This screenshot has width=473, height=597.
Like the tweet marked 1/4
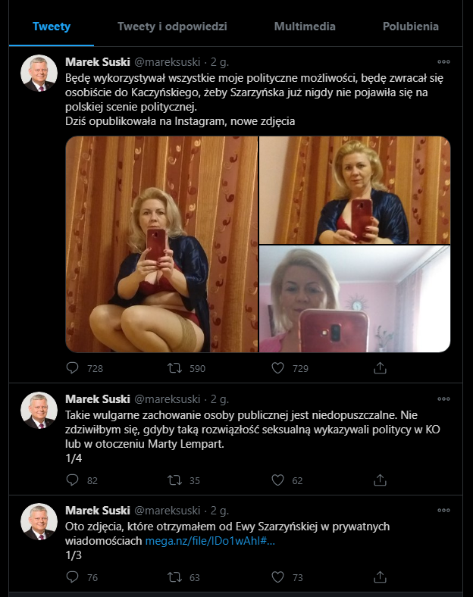(278, 480)
